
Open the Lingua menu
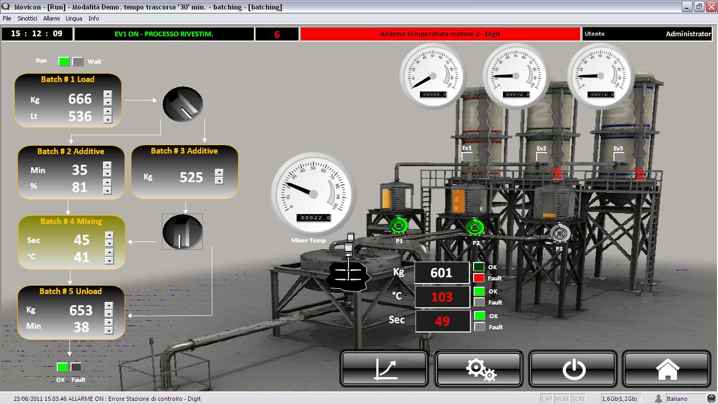pyautogui.click(x=74, y=18)
